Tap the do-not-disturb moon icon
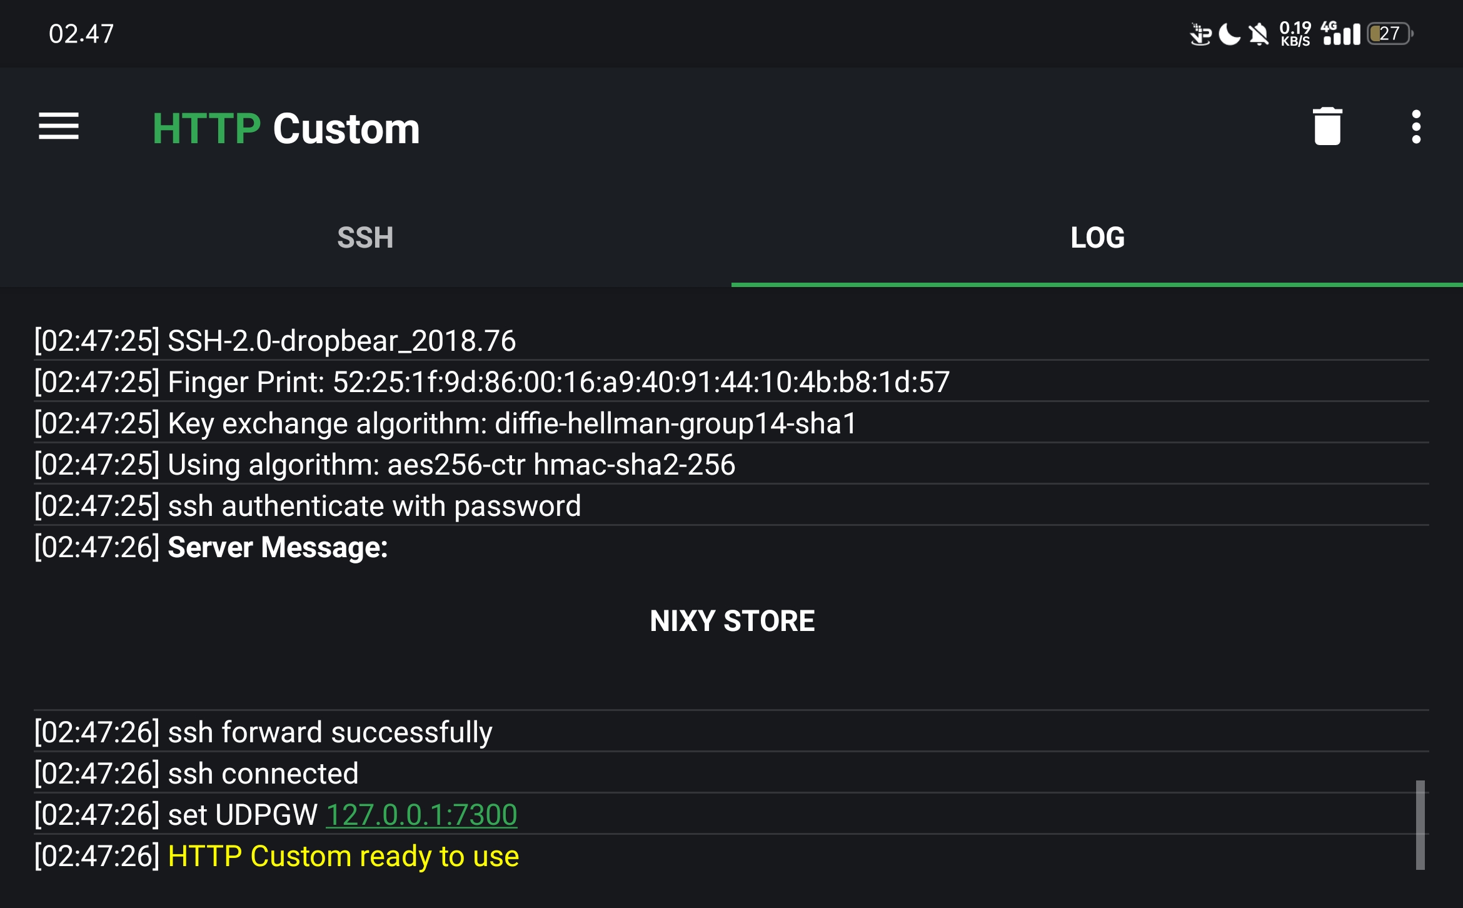The image size is (1463, 908). point(1229,34)
